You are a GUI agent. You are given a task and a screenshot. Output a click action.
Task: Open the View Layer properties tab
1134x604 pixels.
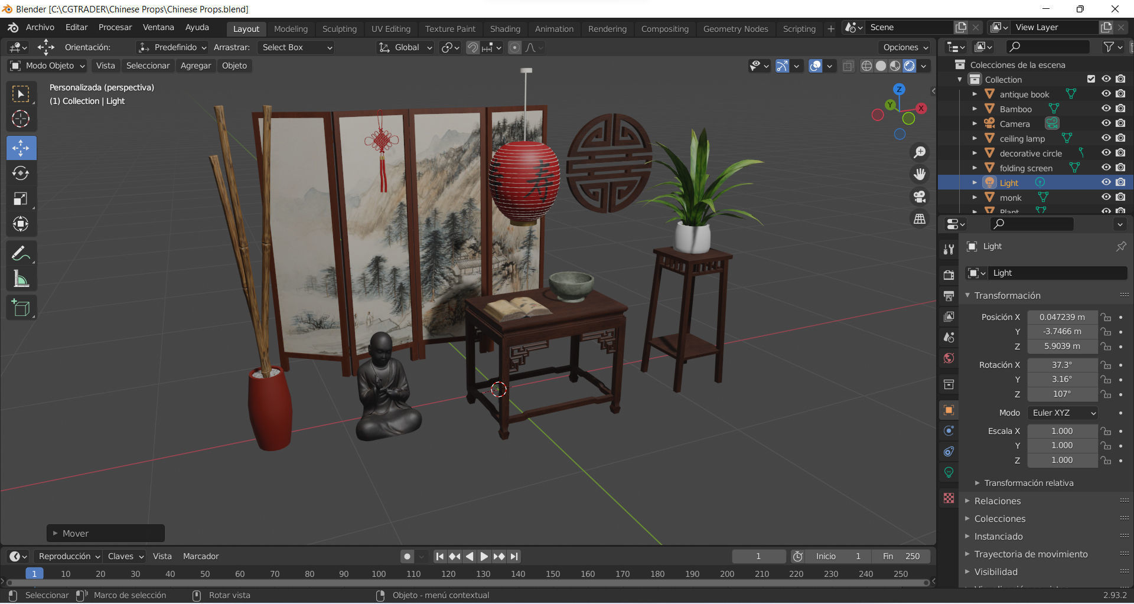[949, 316]
